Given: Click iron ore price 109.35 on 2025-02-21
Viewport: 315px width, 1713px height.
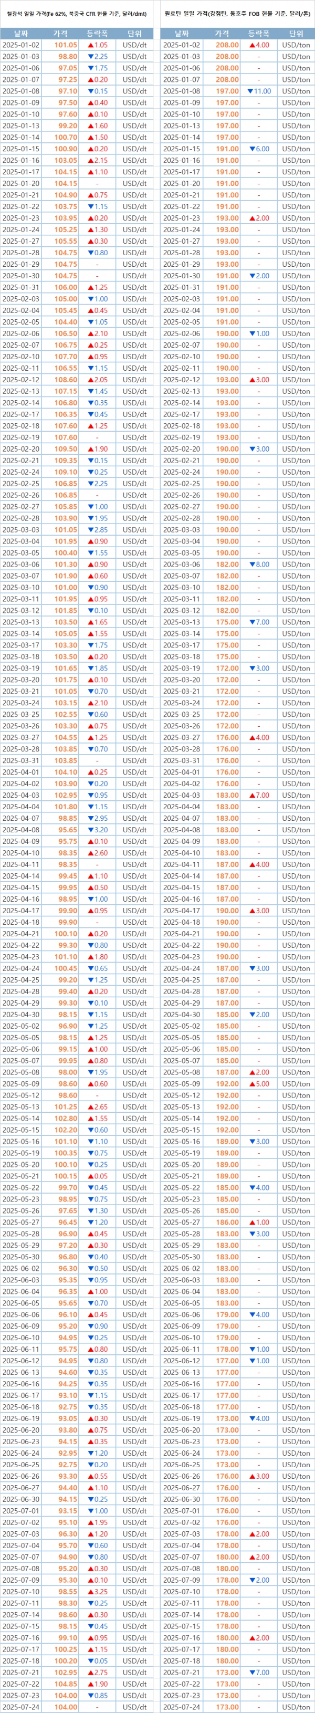Looking at the screenshot, I should [x=66, y=460].
